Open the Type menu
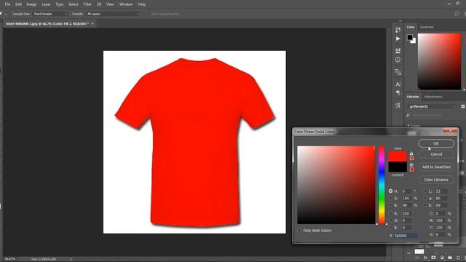The image size is (466, 262). [59, 4]
